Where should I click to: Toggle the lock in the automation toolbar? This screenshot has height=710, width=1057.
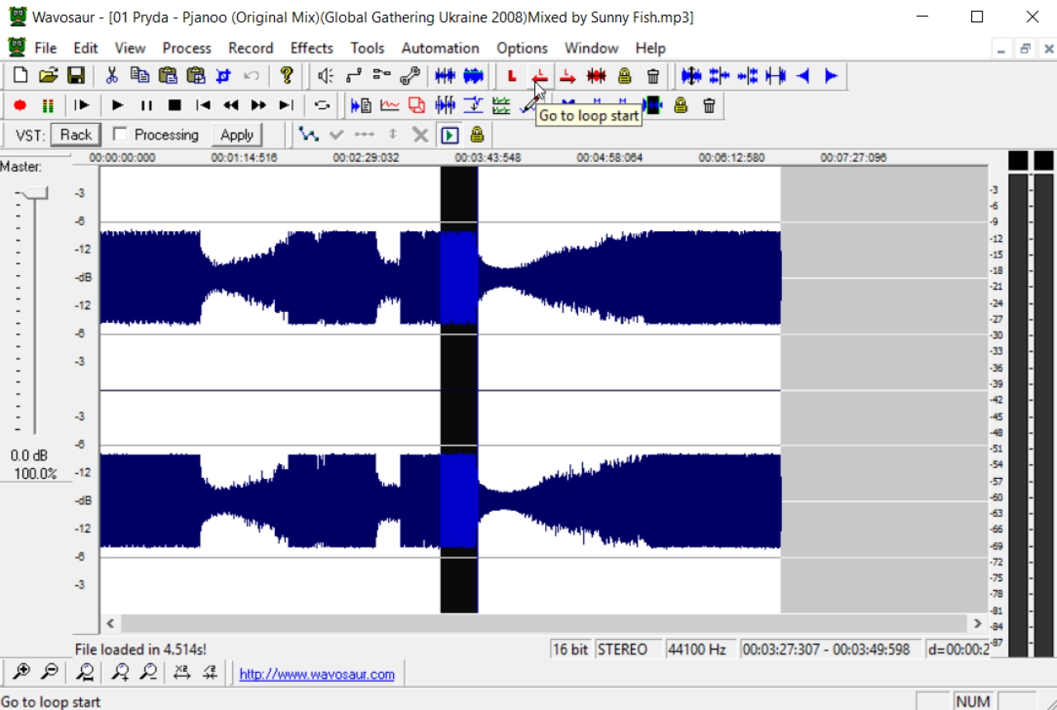coord(477,135)
